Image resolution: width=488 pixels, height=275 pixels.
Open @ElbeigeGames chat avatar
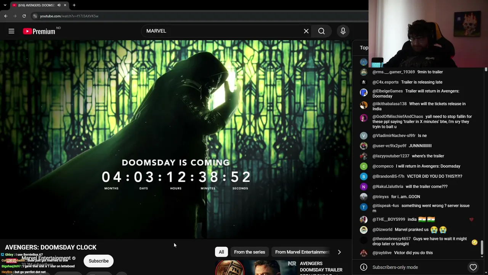click(364, 92)
